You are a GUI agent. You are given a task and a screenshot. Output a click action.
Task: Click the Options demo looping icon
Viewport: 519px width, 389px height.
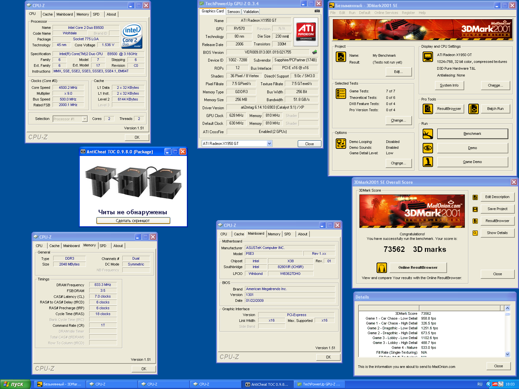point(341,144)
